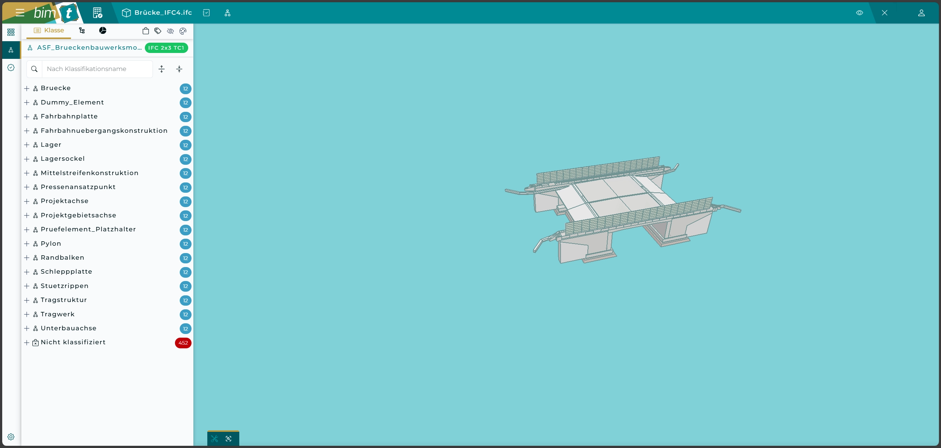Click the checklist icon beside Brücke_IFC4.ifc
The height and width of the screenshot is (448, 941).
pos(206,13)
